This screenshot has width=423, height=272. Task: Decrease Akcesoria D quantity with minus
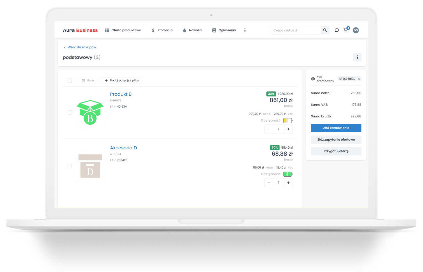tap(269, 183)
